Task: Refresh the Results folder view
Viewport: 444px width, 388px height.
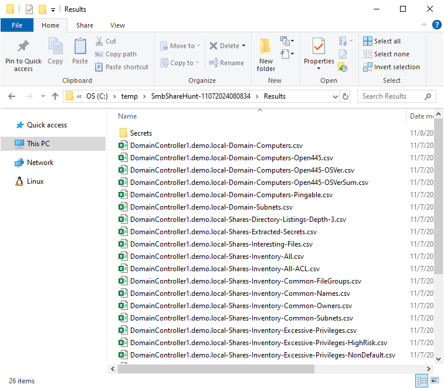Action: click(x=345, y=96)
